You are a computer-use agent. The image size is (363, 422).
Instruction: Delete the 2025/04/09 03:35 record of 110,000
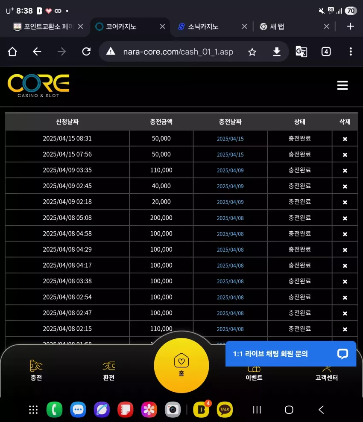(345, 171)
